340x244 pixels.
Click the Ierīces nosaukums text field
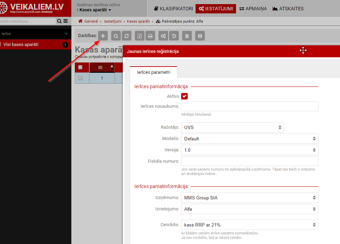coord(249,106)
